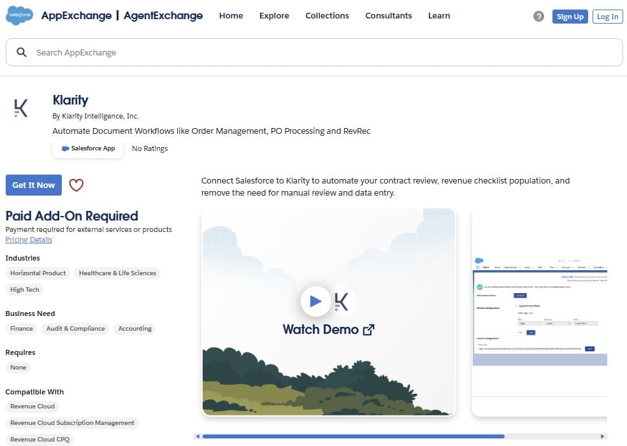
Task: Select the Horizontal Product tag
Action: point(38,273)
